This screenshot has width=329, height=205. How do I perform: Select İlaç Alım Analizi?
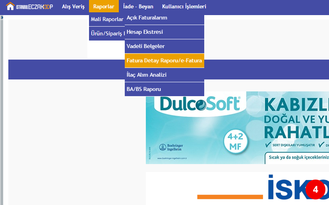pos(164,75)
